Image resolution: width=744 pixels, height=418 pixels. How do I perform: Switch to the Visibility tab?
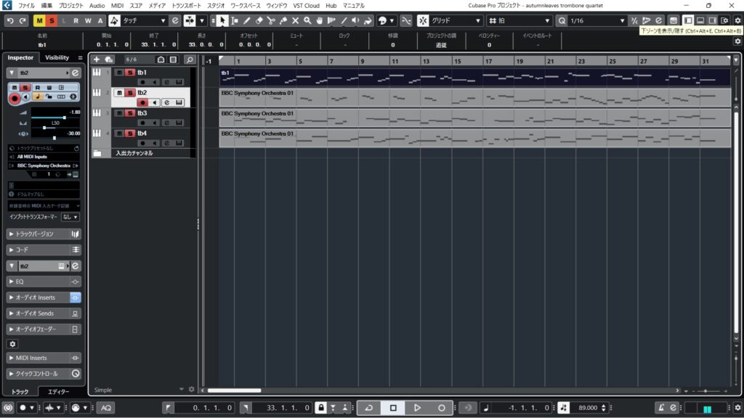[57, 57]
